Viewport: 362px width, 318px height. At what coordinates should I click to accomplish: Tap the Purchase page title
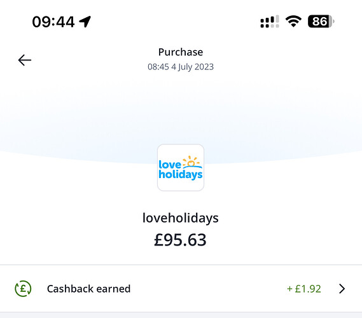(x=181, y=52)
